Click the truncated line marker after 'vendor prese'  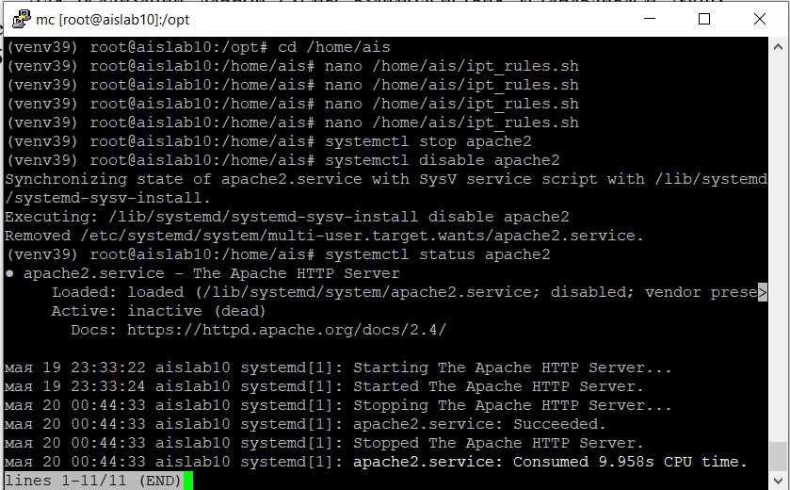763,292
